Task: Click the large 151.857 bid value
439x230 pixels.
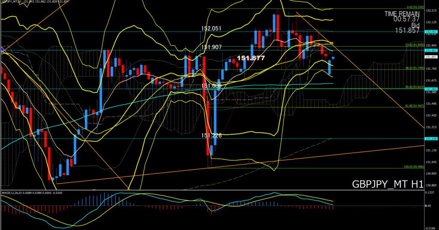Action: (x=407, y=31)
